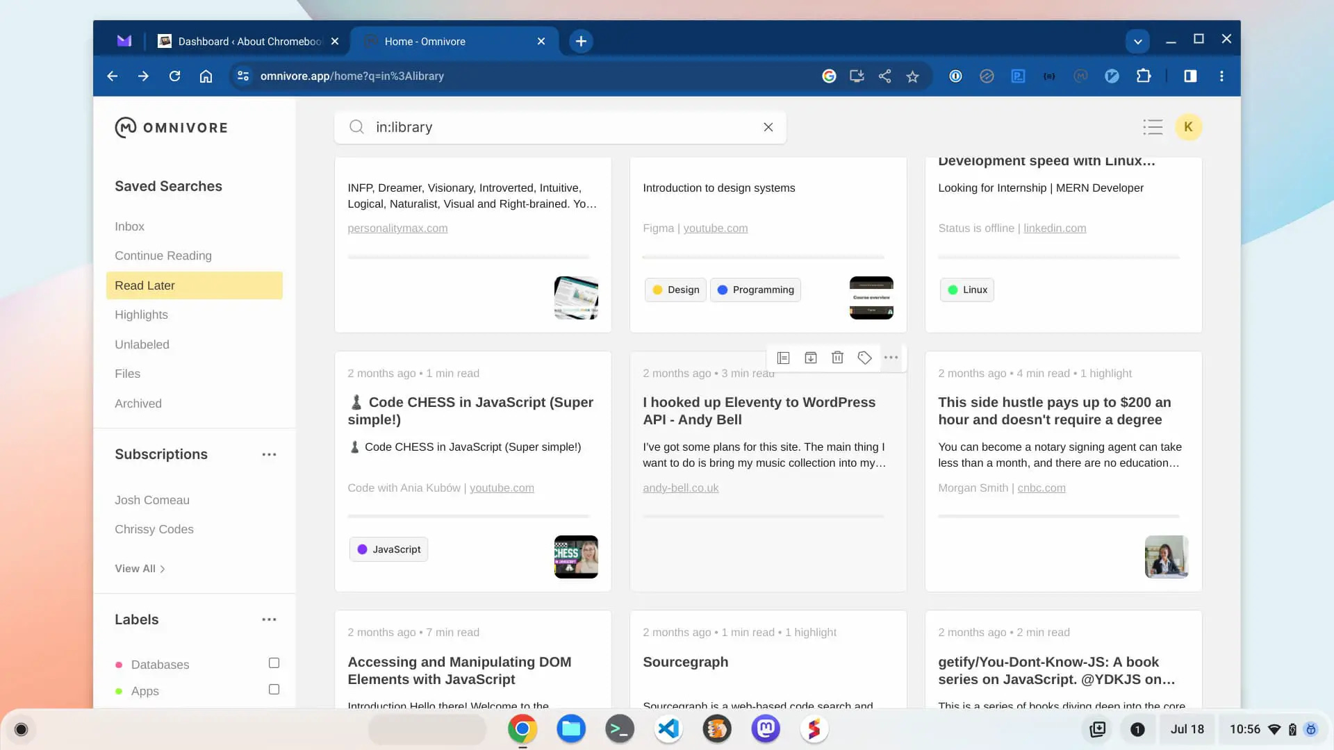Open the Jul 18 calendar date
This screenshot has width=1334, height=750.
coord(1187,729)
